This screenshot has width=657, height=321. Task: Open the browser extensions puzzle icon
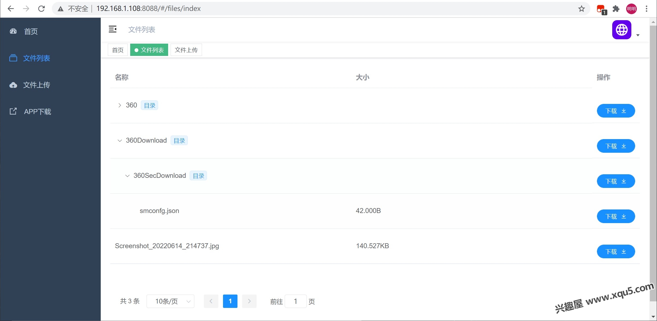pos(616,9)
